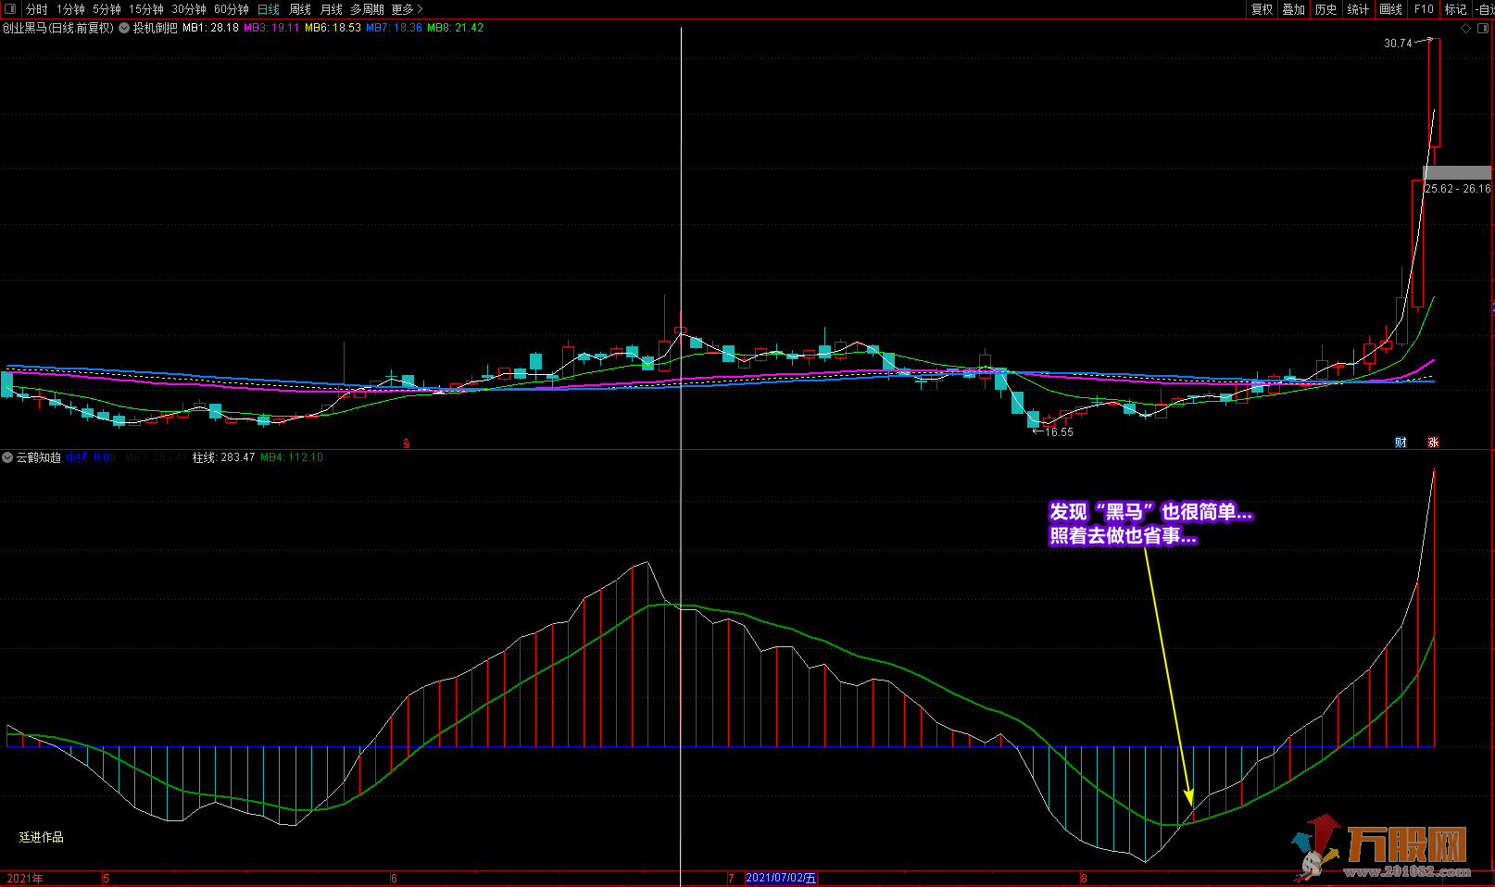Viewport: 1495px width, 887px height.
Task: Click the 廷进作品 label
Action: point(42,837)
